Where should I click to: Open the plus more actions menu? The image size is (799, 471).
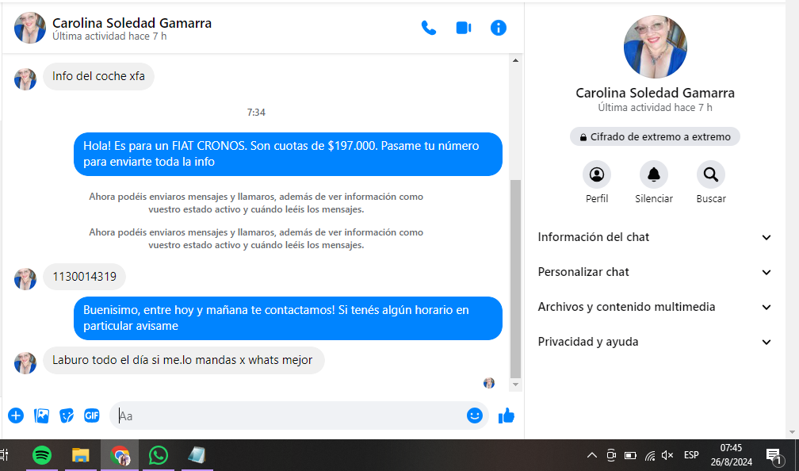pos(16,415)
